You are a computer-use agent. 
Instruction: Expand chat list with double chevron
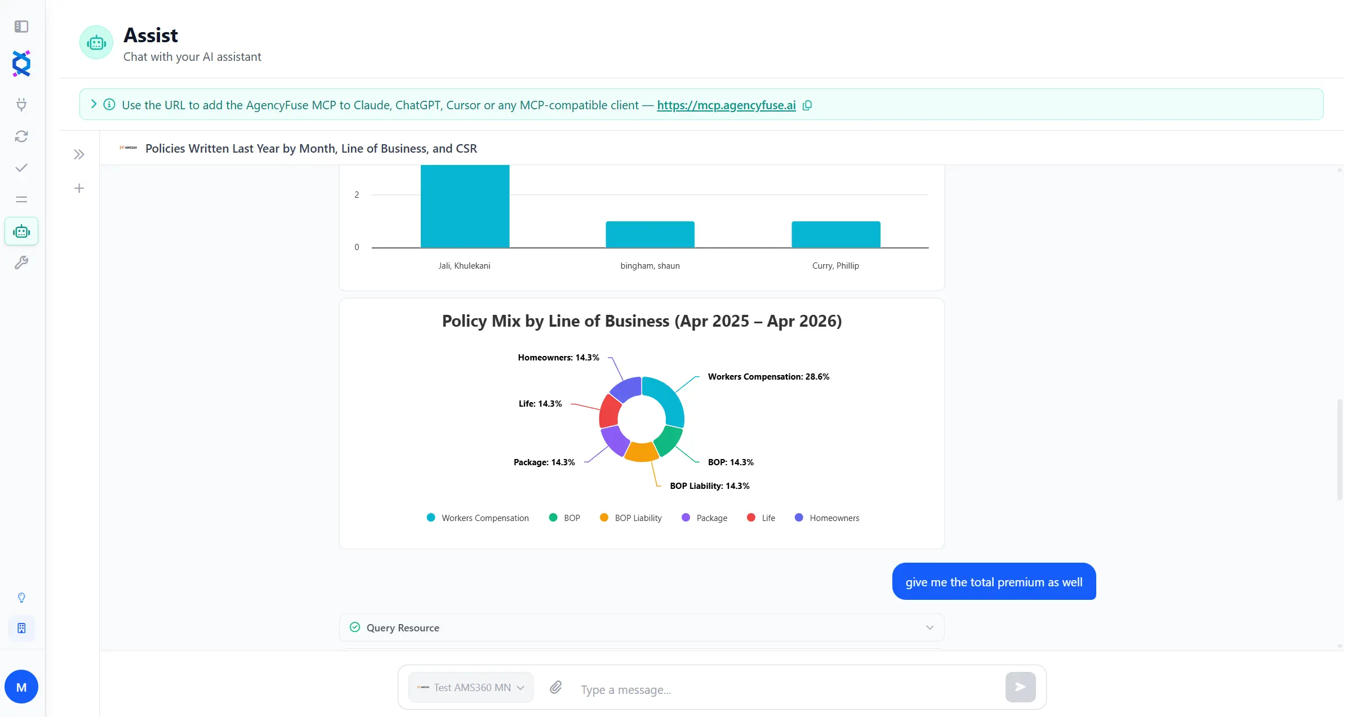point(79,154)
